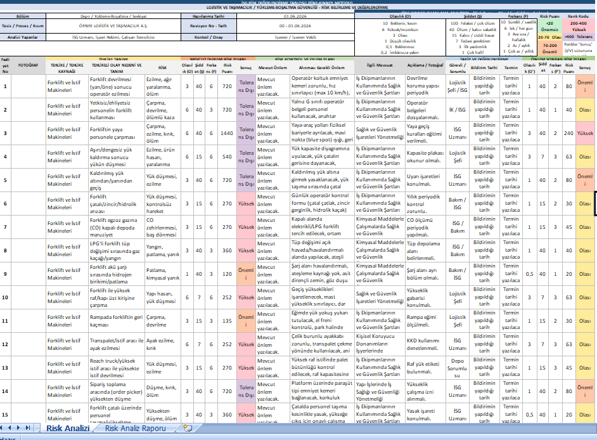Click the TEHLİKE / TEHLİKE KAYNAĞI column header
Image resolution: width=597 pixels, height=440 pixels.
(67, 68)
